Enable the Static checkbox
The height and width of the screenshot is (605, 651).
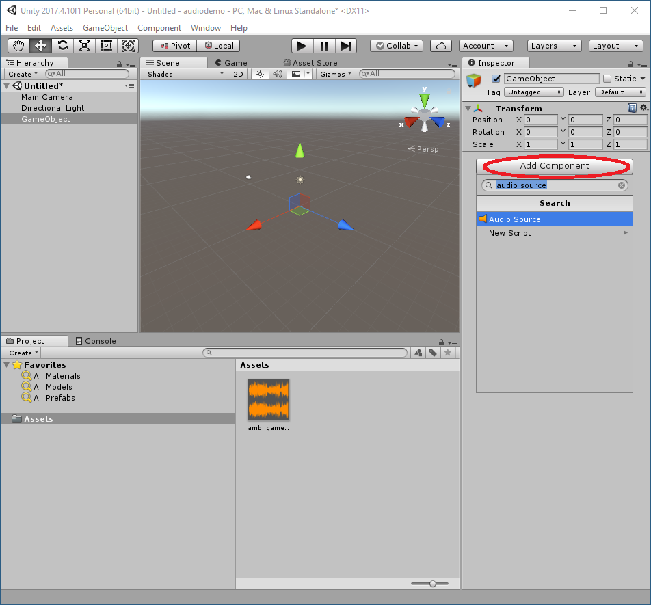[x=607, y=79]
